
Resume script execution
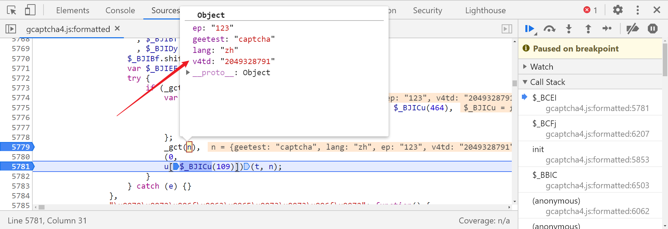[530, 29]
